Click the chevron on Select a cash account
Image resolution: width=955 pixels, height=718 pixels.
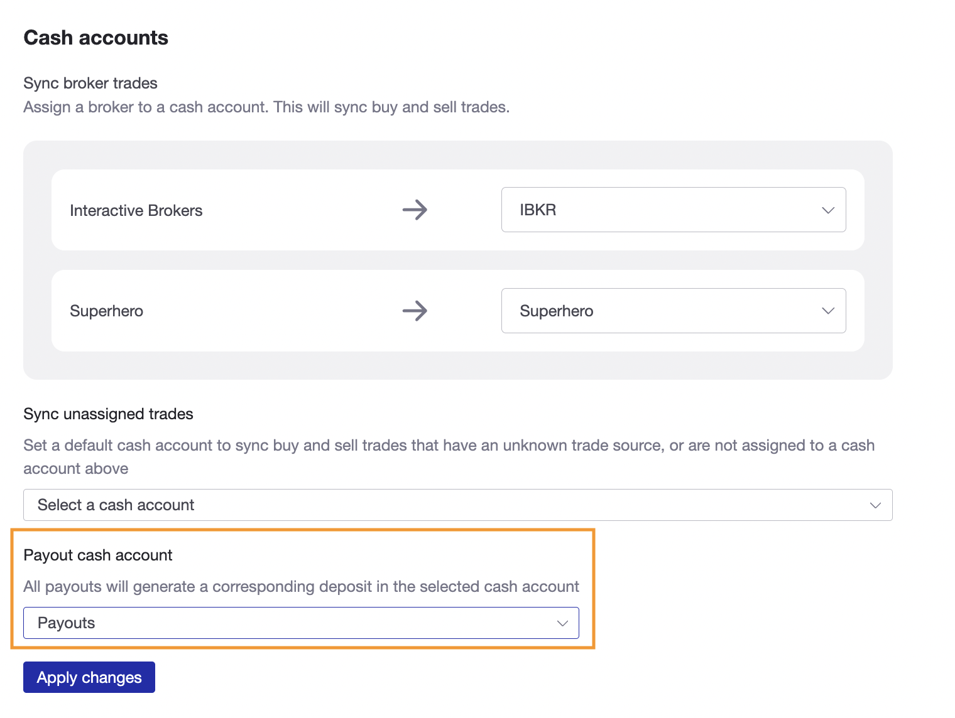point(875,505)
